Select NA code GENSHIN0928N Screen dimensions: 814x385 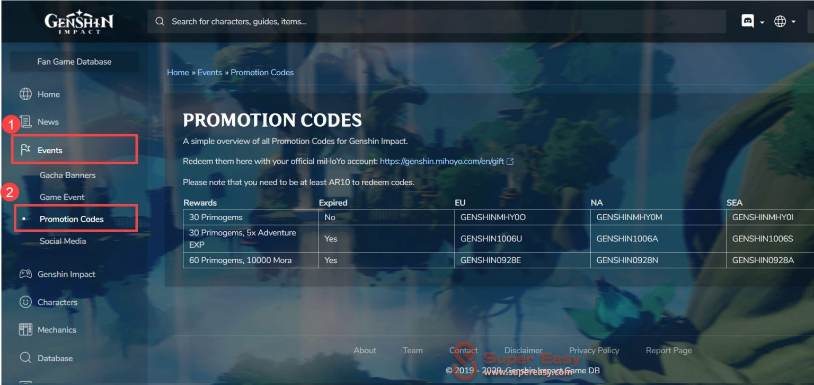(627, 260)
